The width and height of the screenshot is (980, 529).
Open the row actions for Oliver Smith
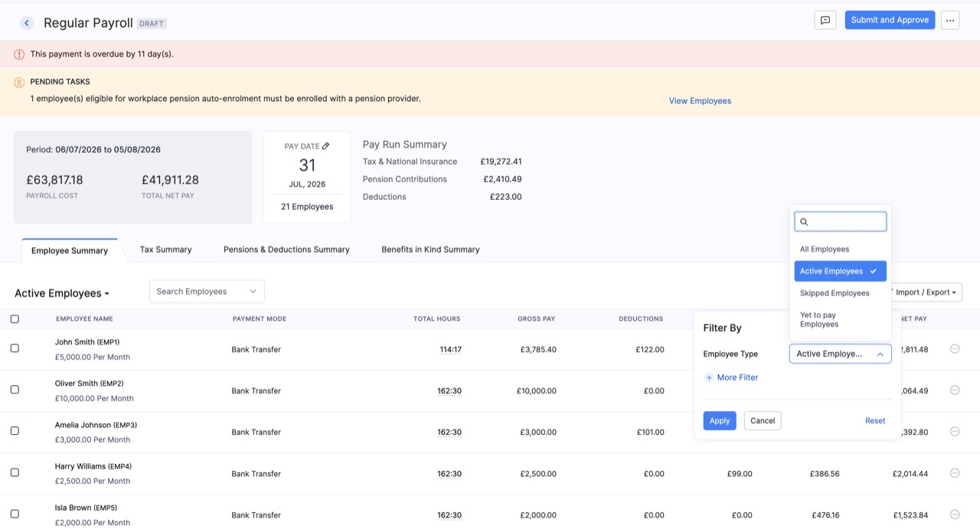(955, 390)
